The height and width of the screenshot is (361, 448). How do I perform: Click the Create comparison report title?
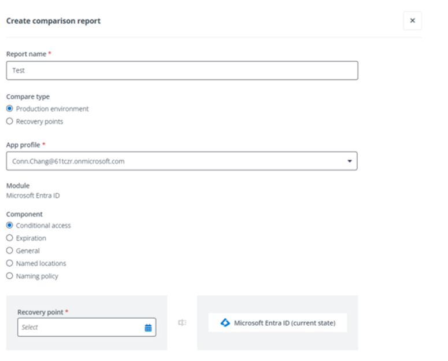[x=53, y=21]
